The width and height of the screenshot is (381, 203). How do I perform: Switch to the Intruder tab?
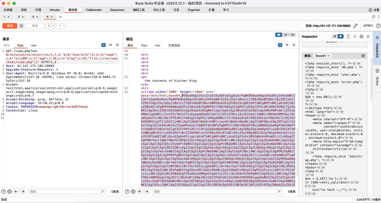[55, 10]
